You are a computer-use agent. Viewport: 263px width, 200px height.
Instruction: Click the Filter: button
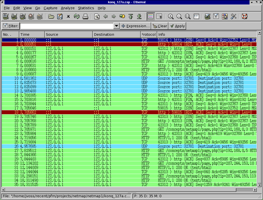point(10,26)
